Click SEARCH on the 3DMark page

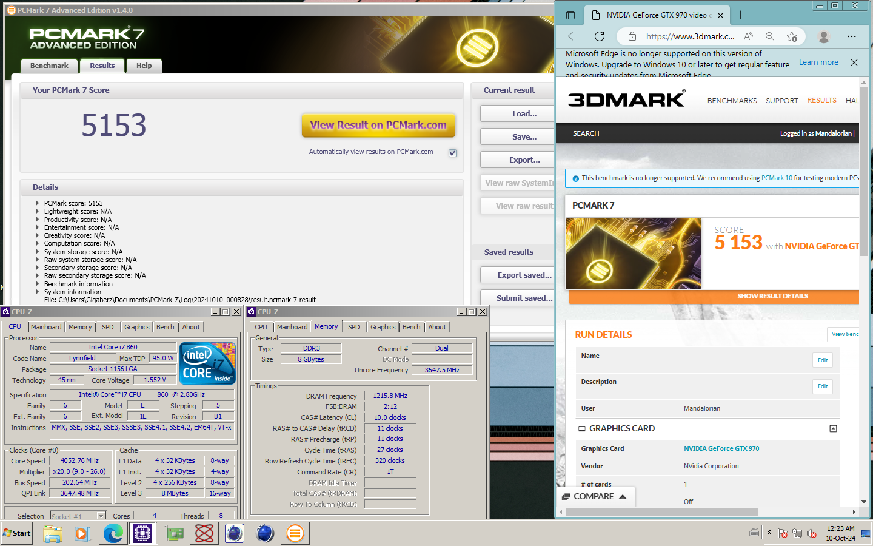click(586, 133)
